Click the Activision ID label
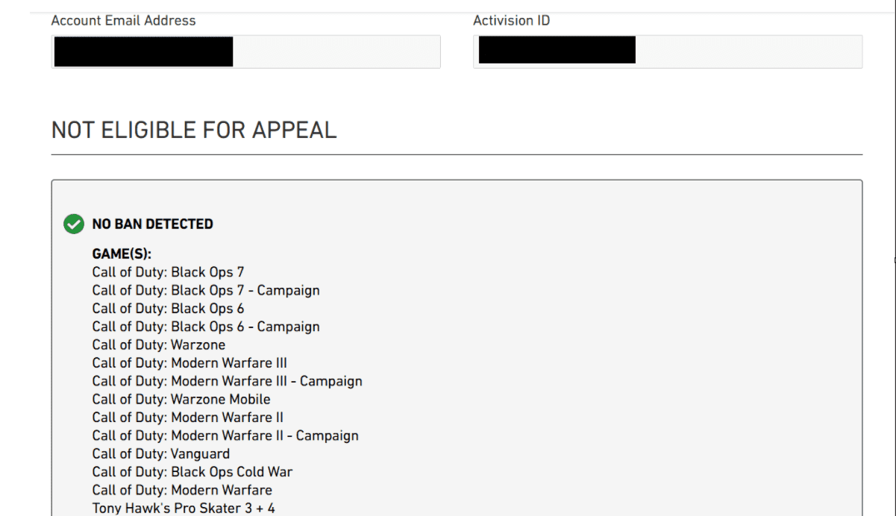This screenshot has width=896, height=516. coord(511,21)
